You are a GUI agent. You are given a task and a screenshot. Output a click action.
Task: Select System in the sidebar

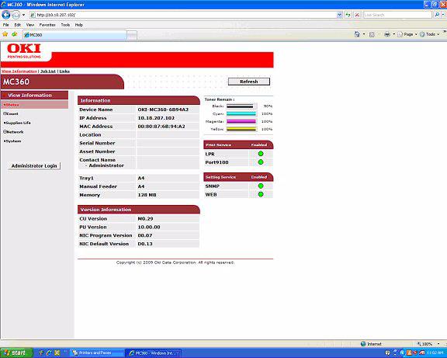tap(12, 141)
